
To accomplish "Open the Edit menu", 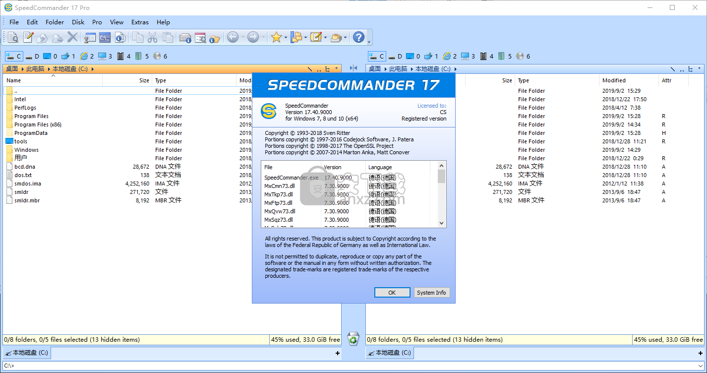I will (x=32, y=22).
